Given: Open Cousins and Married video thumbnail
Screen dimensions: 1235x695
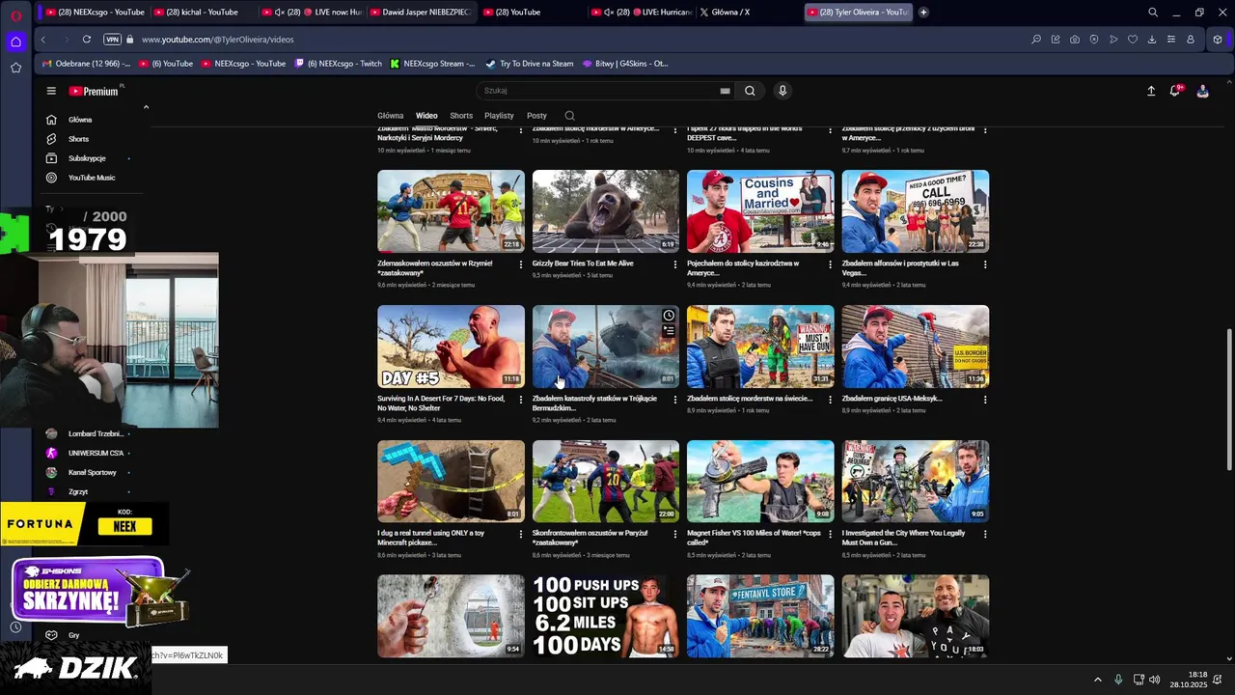Looking at the screenshot, I should coord(760,211).
